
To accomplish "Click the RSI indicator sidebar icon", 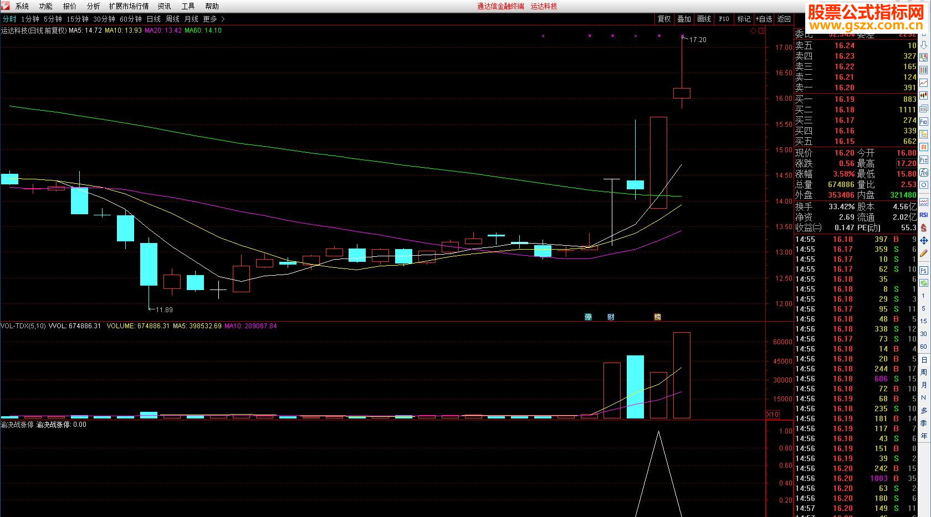I will (x=924, y=214).
